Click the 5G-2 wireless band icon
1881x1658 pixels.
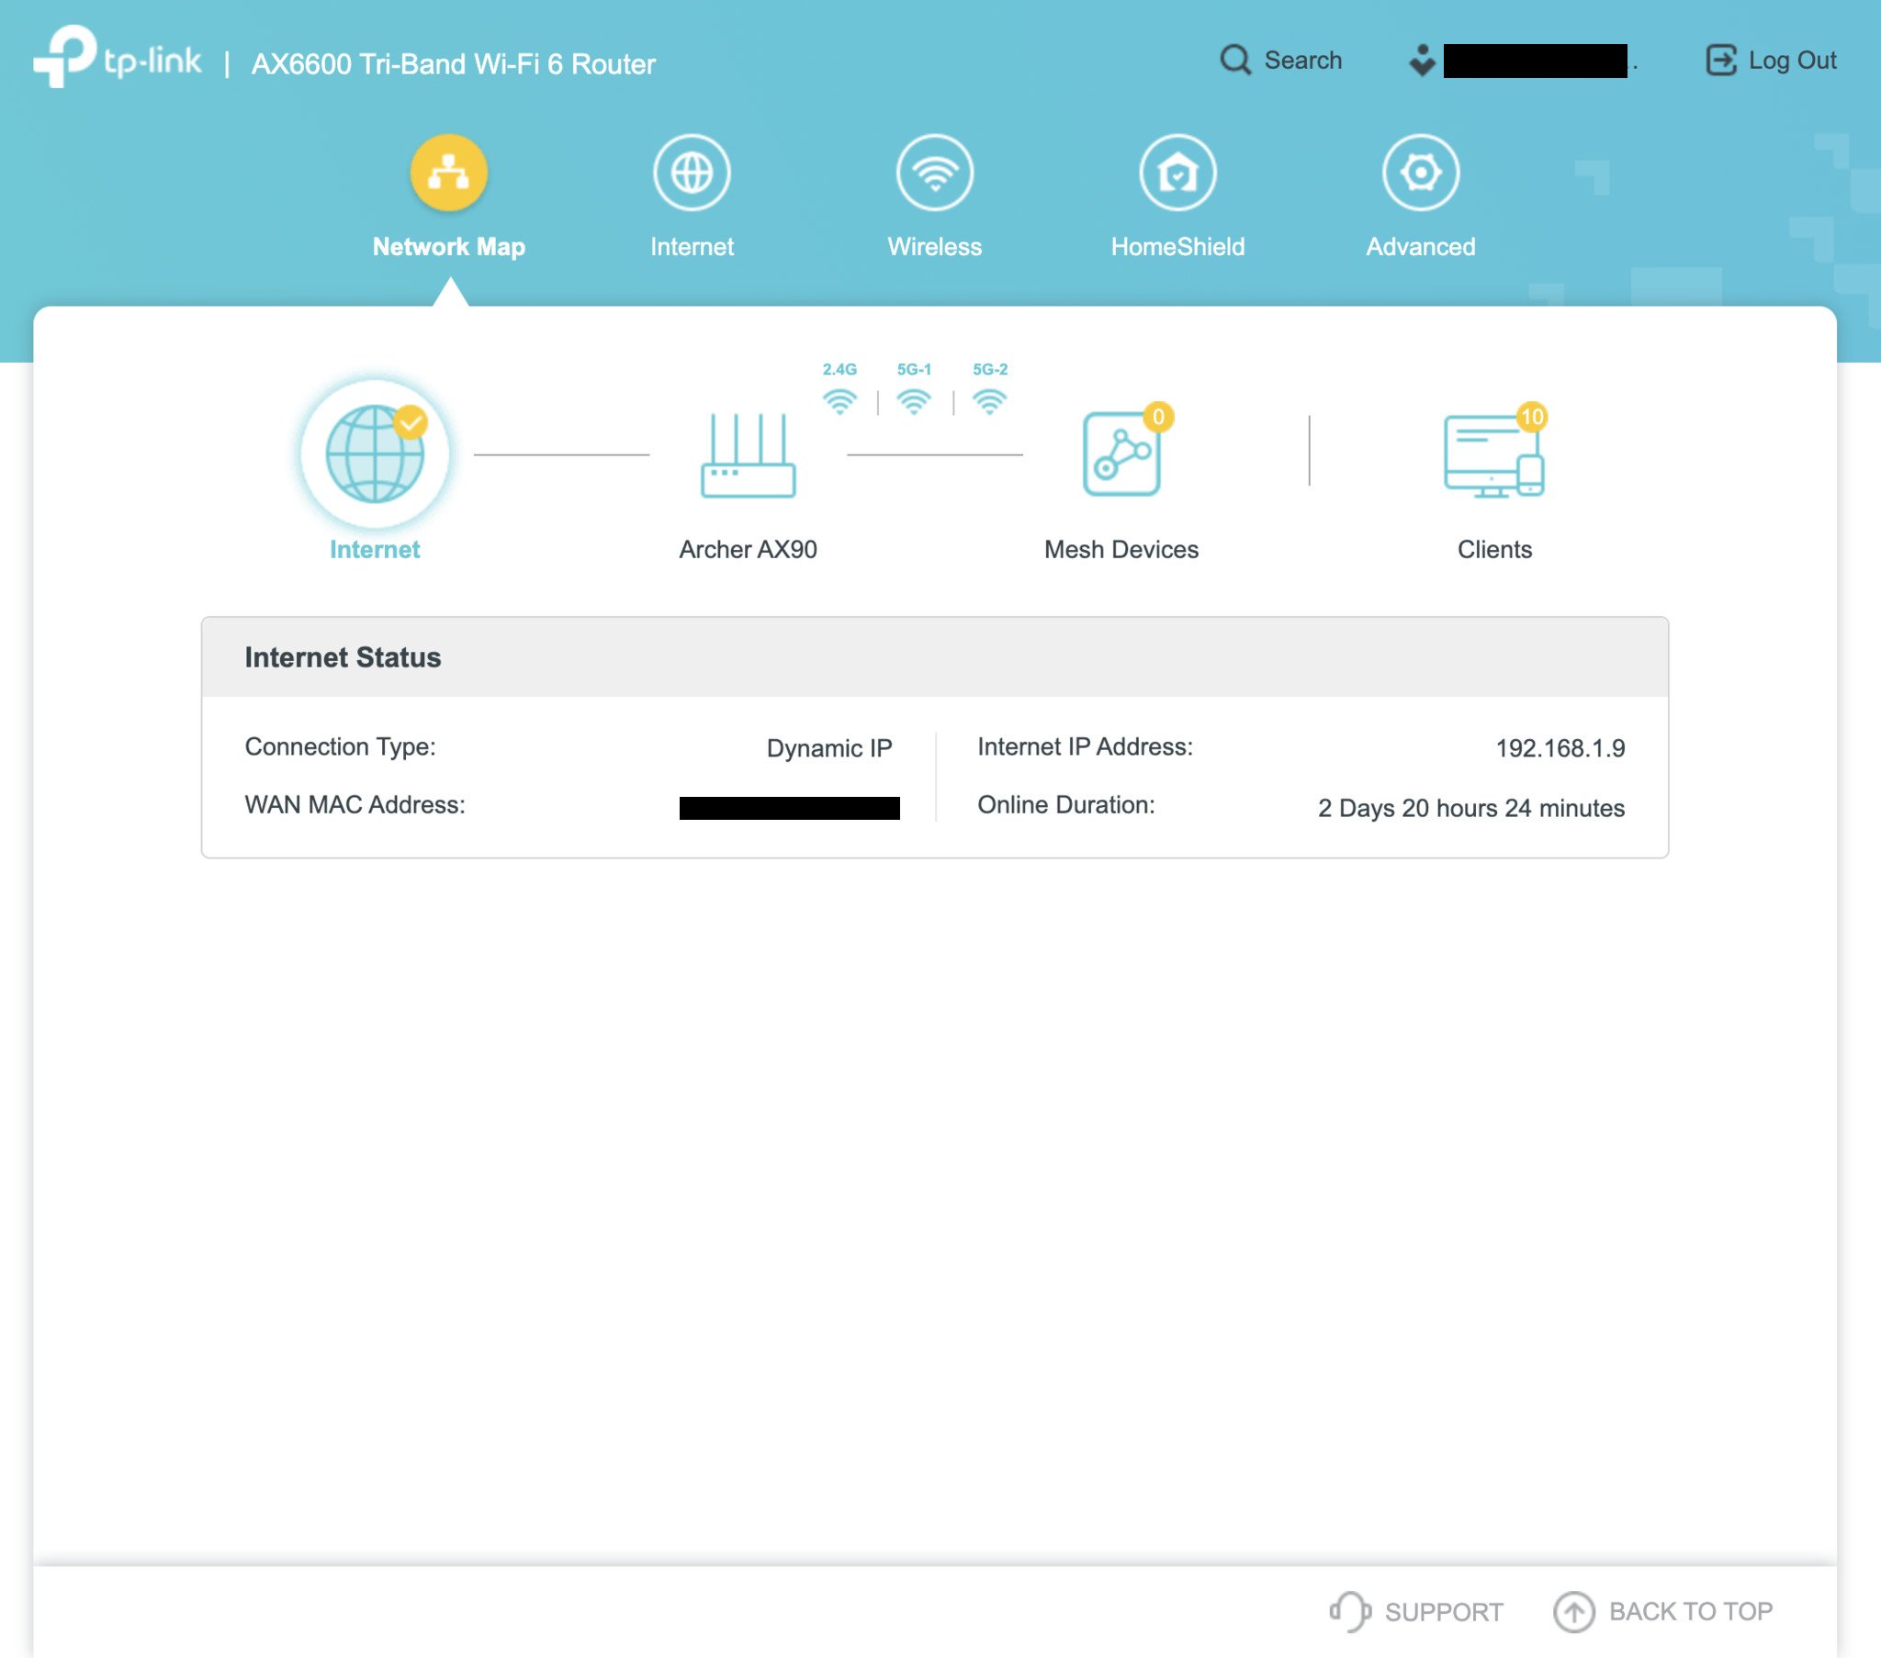tap(989, 400)
